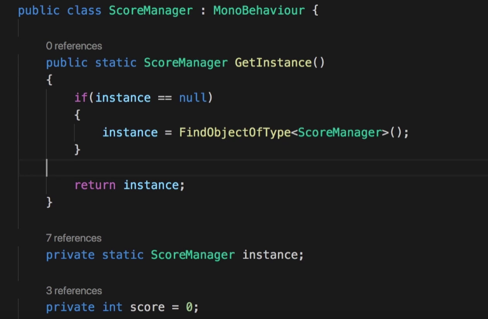The height and width of the screenshot is (319, 488).
Task: Open the '0 references' code lens above GetInstance
Action: coord(74,46)
